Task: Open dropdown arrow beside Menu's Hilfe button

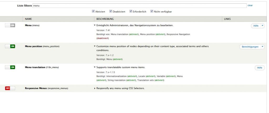Action: pos(262,26)
